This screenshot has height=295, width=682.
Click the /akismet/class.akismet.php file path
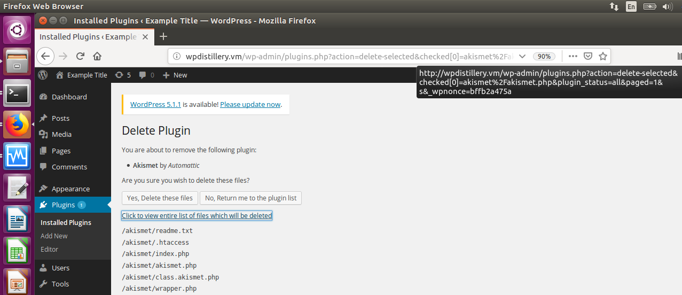[x=170, y=277]
